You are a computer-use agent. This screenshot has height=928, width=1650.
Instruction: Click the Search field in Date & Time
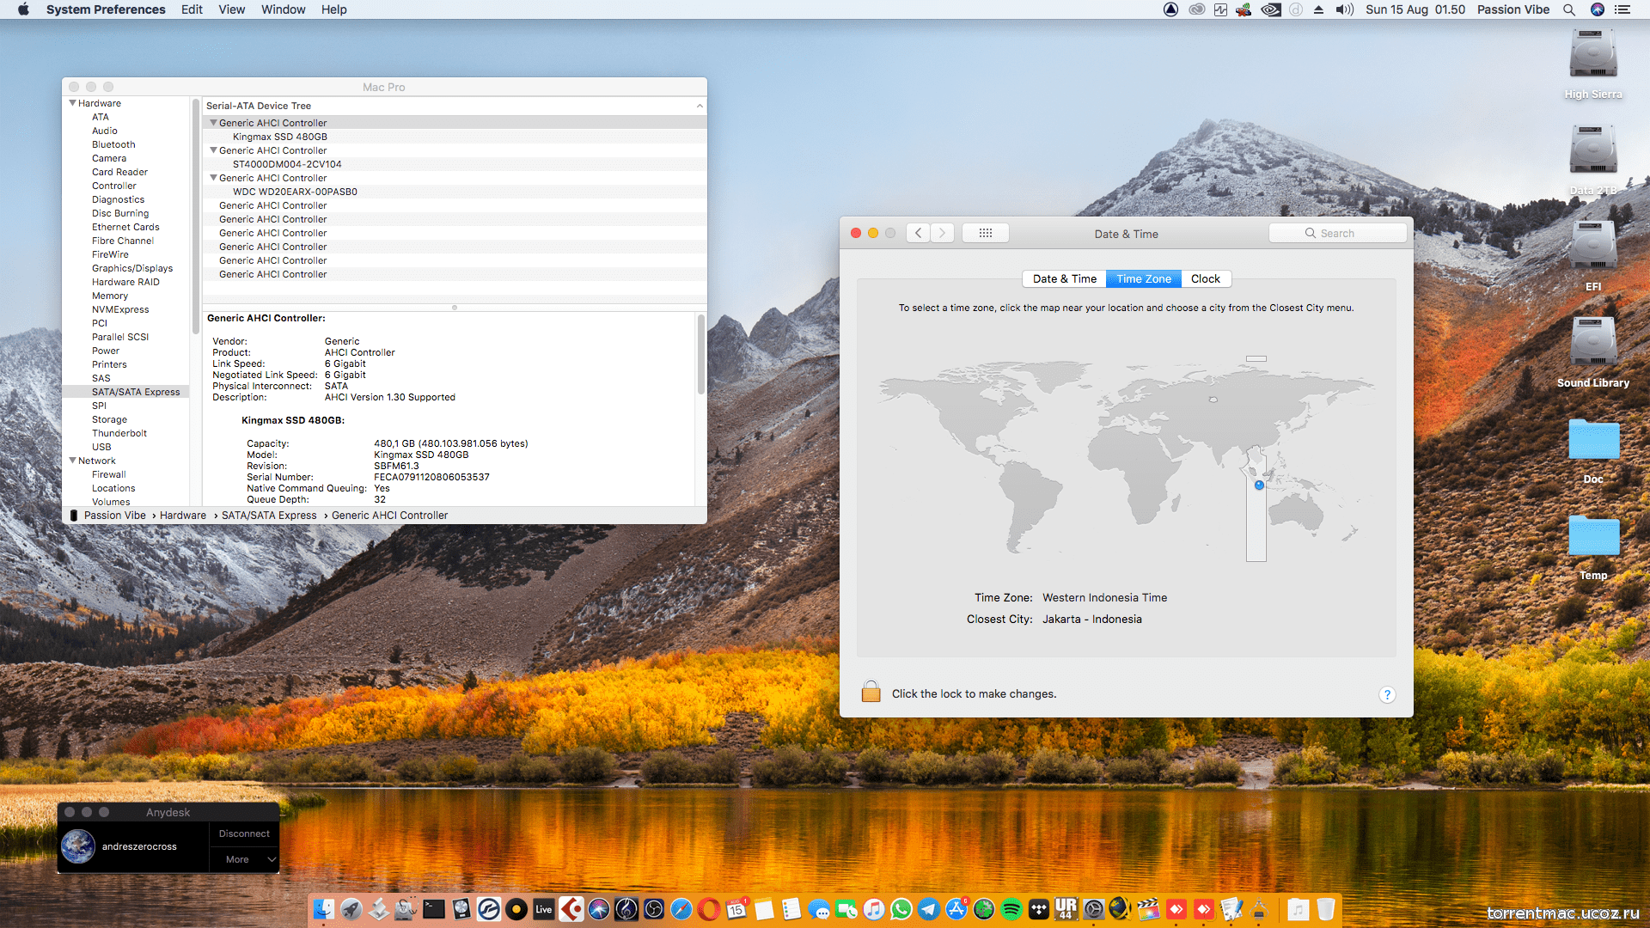tap(1337, 233)
